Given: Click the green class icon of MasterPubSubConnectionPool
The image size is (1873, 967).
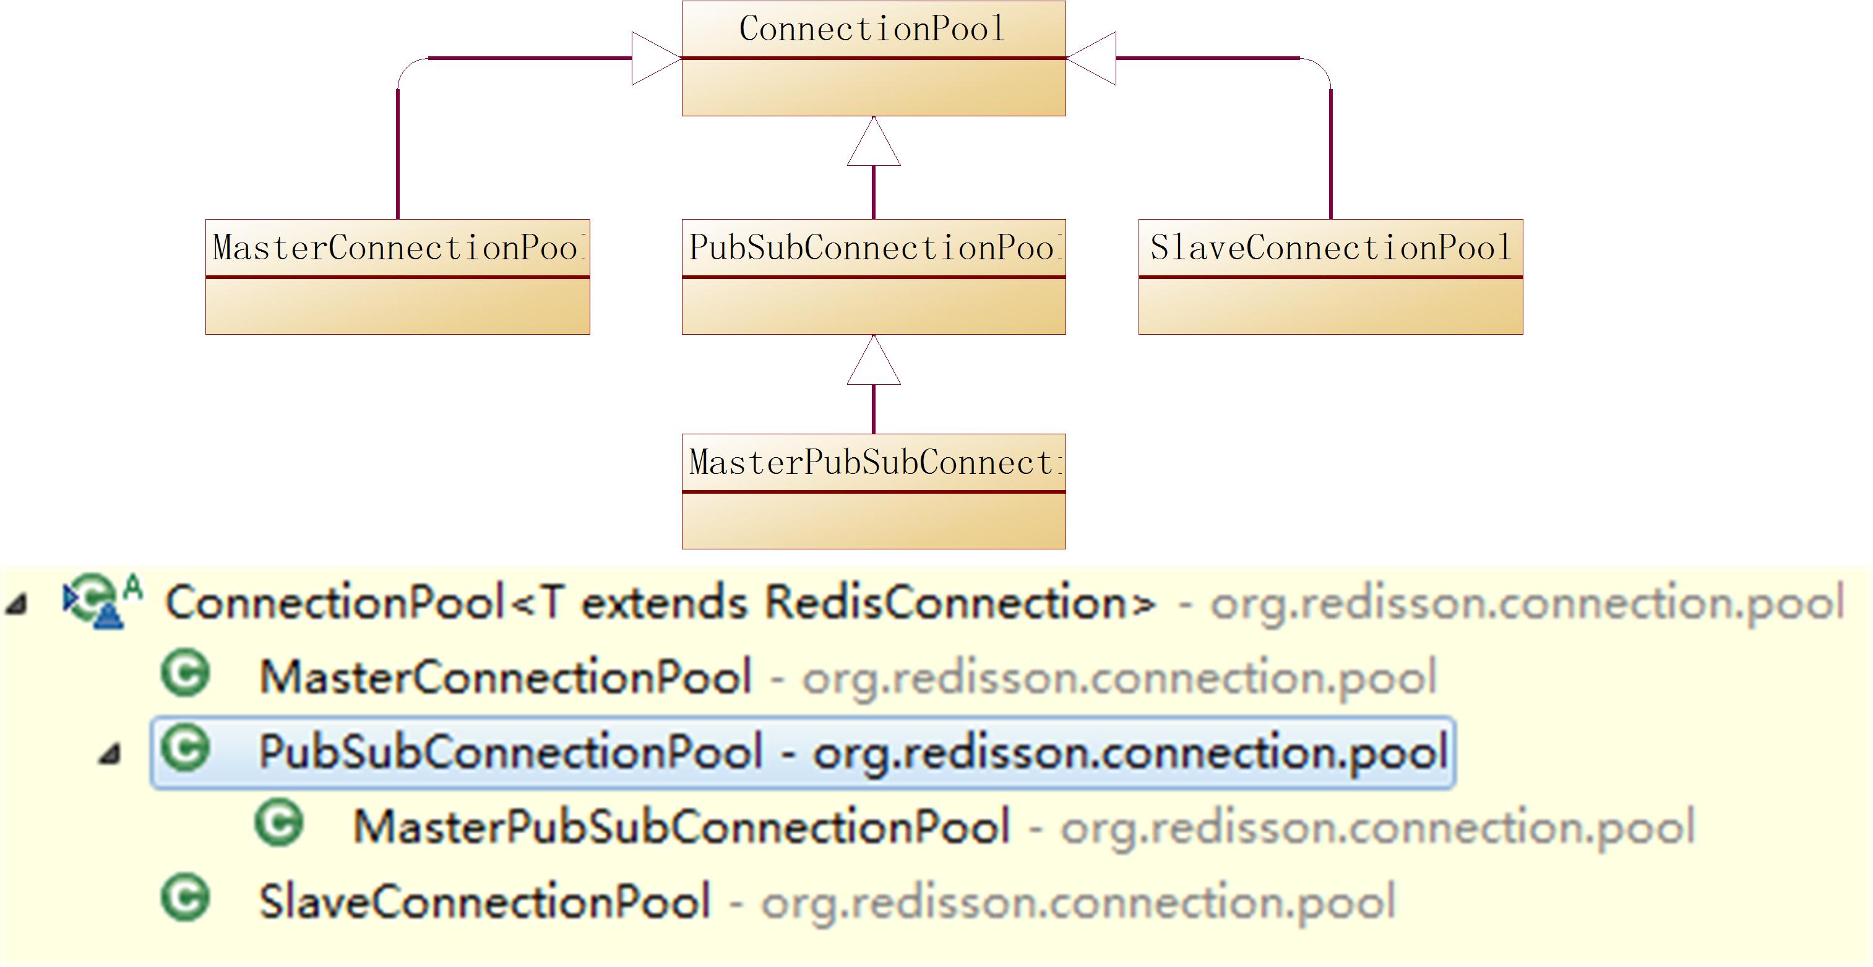Looking at the screenshot, I should pyautogui.click(x=279, y=823).
